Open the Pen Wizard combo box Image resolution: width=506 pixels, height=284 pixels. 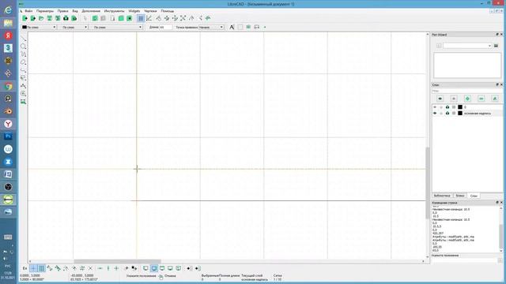467,46
